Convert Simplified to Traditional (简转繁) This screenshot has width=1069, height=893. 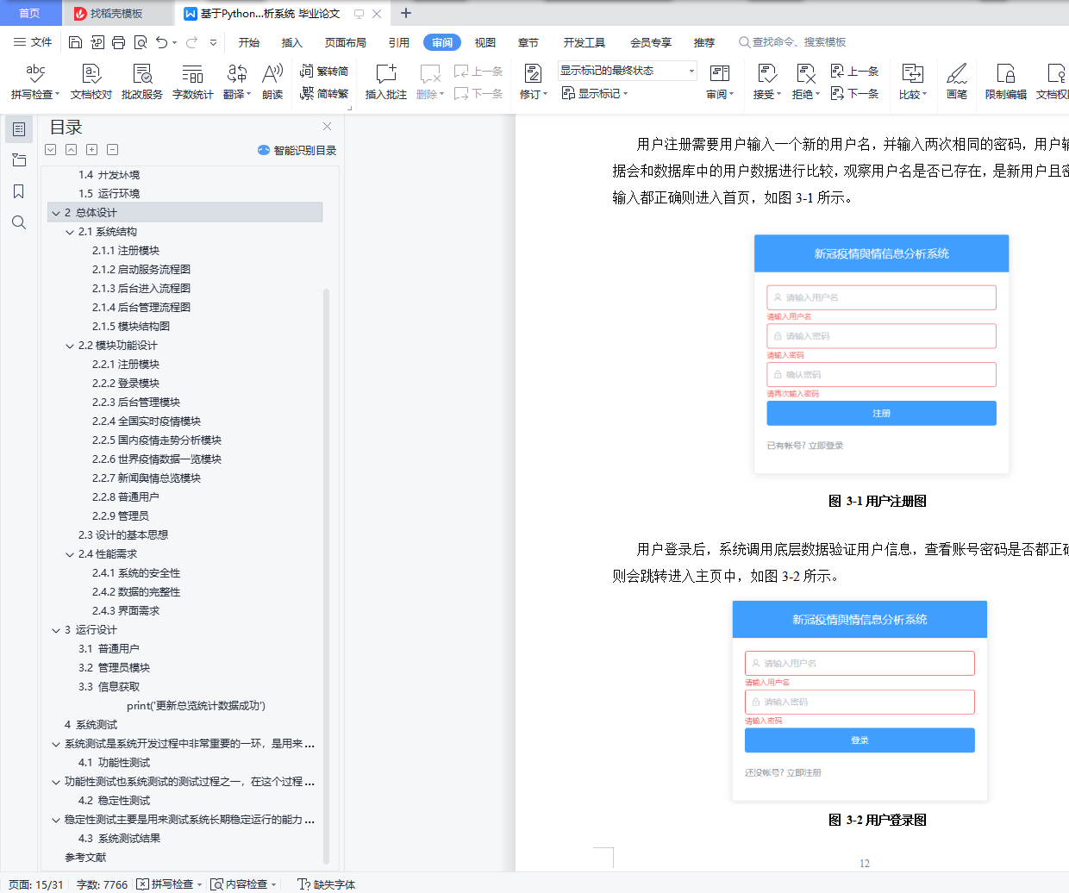coord(324,93)
